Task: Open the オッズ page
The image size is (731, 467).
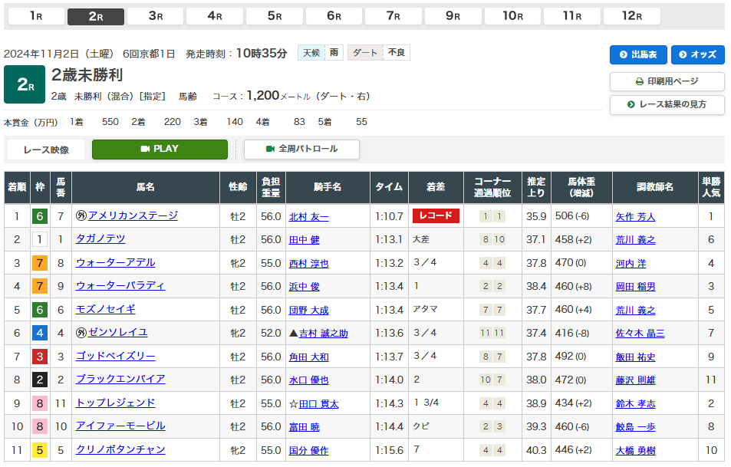Action: pyautogui.click(x=697, y=55)
